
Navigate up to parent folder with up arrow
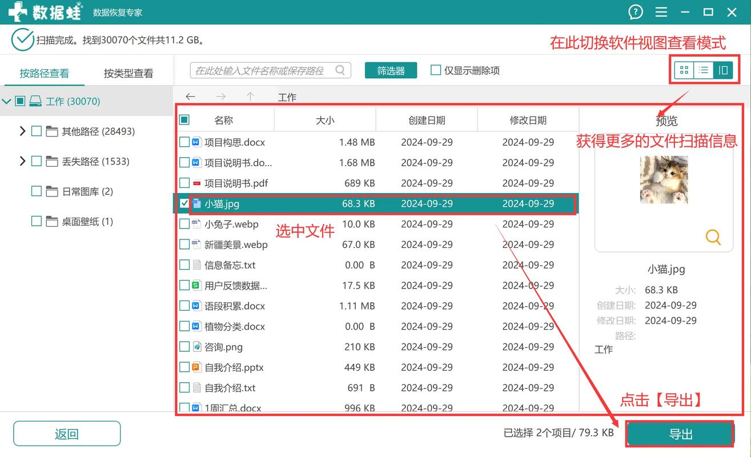click(250, 97)
